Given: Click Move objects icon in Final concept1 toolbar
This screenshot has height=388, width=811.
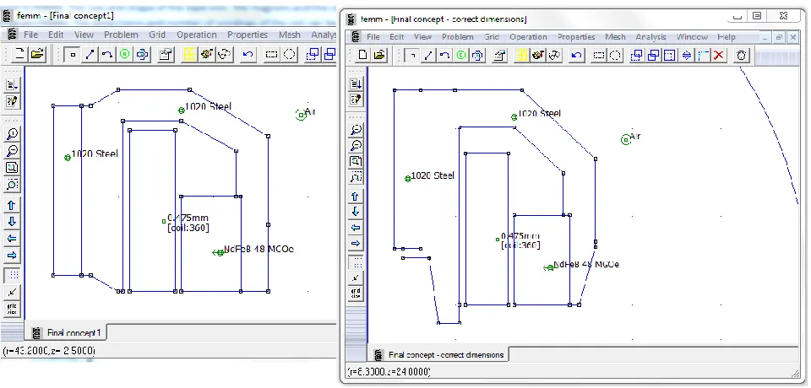Looking at the screenshot, I should 313,54.
